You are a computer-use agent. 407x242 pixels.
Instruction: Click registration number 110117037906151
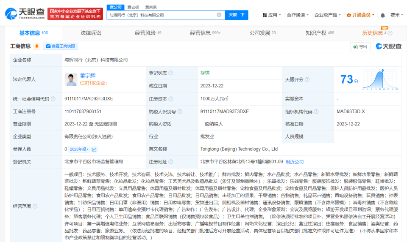(83, 111)
